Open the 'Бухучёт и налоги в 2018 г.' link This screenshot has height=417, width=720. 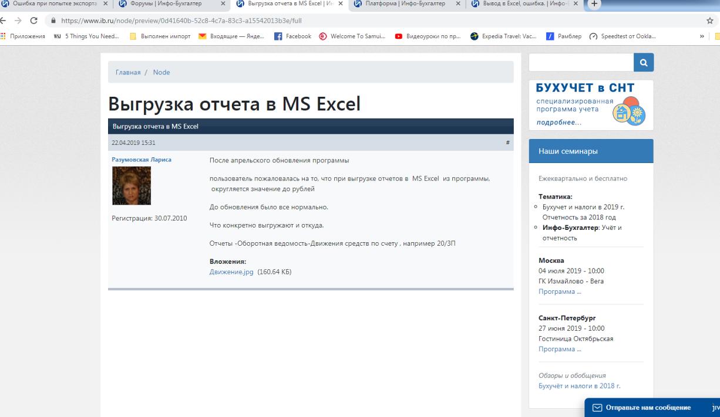579,386
